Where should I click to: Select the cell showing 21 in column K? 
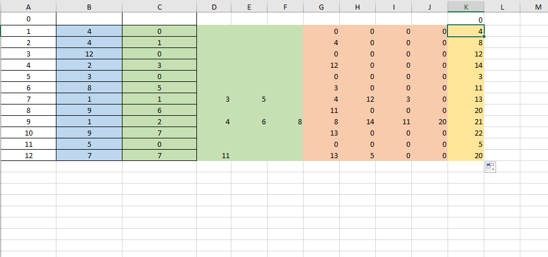pos(466,121)
